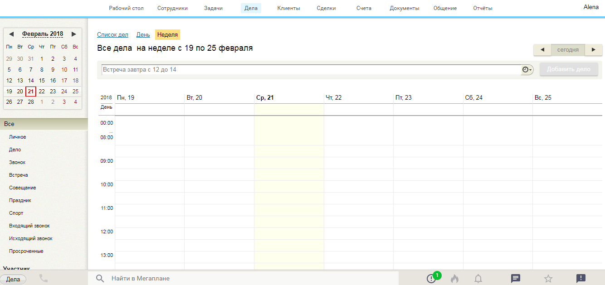Image resolution: width=605 pixels, height=285 pixels.
Task: Open the 'Задачи' section
Action: 213,8
